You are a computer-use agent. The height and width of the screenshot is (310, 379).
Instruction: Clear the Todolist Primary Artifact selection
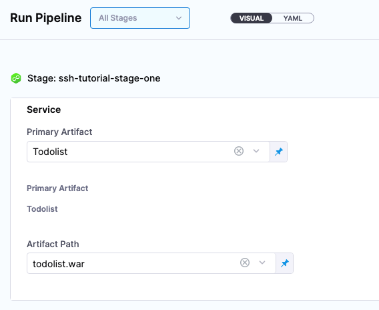click(239, 151)
